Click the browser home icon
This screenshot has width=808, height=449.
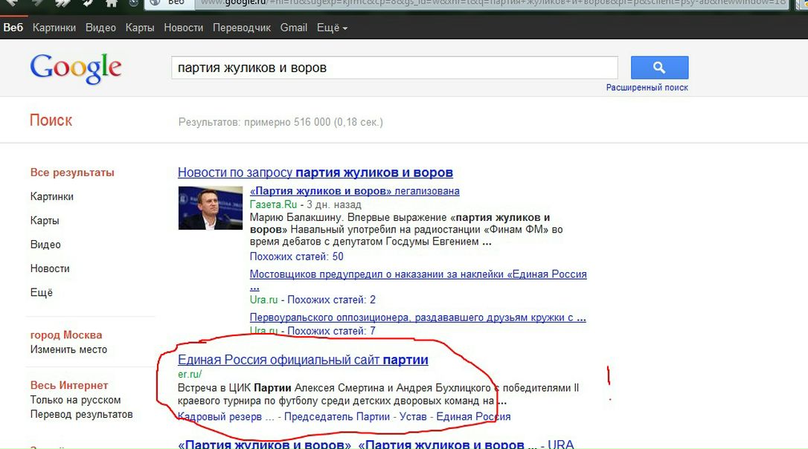[x=112, y=3]
